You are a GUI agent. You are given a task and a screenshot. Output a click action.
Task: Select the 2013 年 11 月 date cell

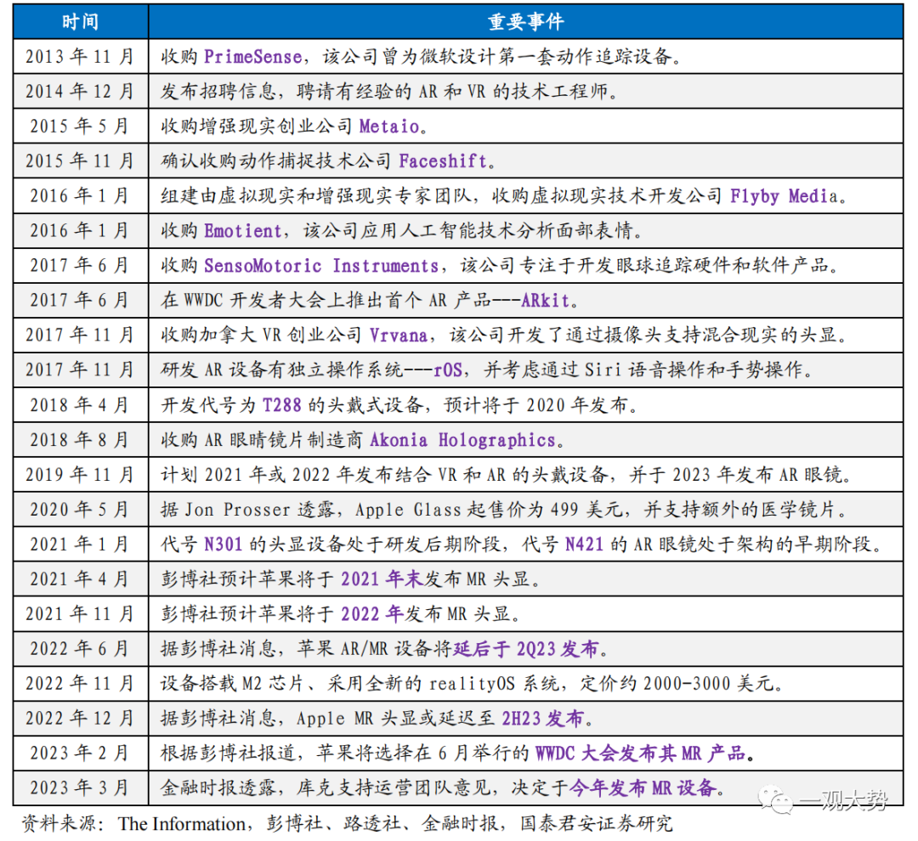81,56
